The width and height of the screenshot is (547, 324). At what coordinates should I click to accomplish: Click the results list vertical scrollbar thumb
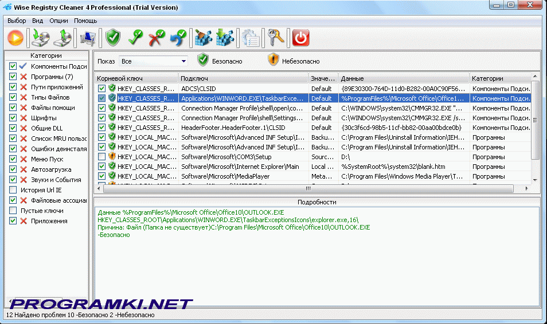[x=535, y=120]
